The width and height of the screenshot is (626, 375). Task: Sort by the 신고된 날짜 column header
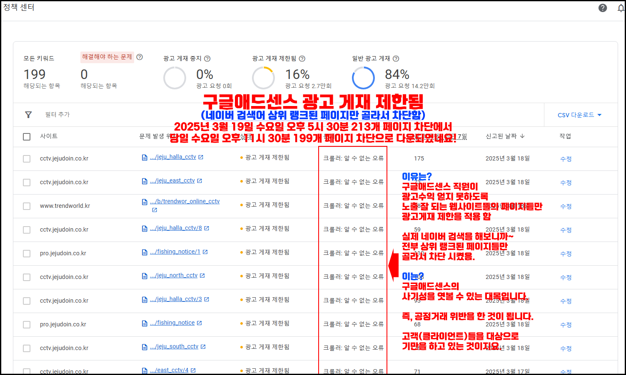(x=501, y=136)
